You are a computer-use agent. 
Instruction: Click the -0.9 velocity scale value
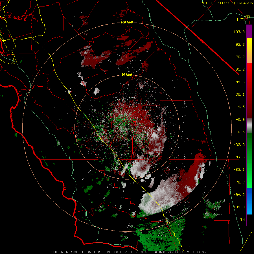(240, 120)
